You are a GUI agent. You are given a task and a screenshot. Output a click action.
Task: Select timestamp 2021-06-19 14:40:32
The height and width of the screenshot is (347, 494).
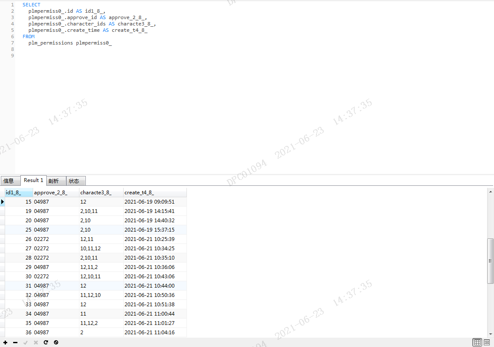(155, 221)
